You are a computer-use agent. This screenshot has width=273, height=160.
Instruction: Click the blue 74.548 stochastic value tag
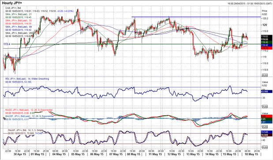(266, 132)
